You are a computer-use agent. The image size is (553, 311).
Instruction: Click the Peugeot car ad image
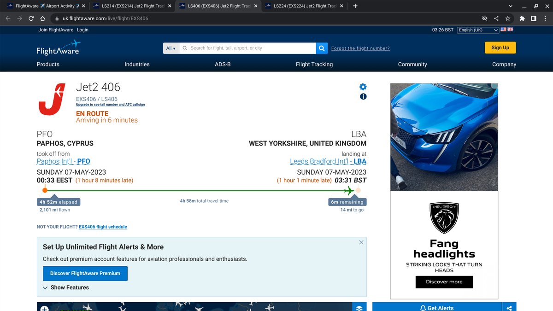point(444,137)
